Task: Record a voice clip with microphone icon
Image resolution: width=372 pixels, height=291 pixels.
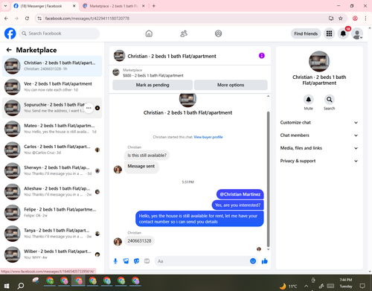Action: 115,261
